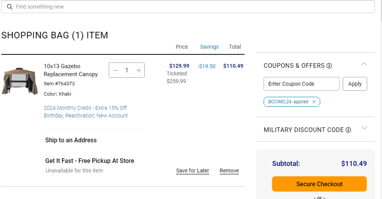Increase quantity with the plus icon
The image size is (382, 199).
click(x=139, y=70)
